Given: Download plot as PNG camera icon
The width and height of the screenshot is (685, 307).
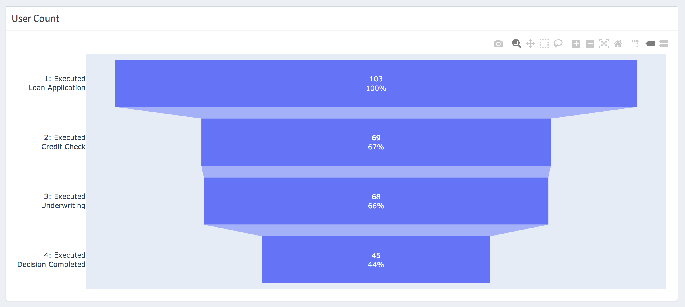Looking at the screenshot, I should tap(498, 44).
